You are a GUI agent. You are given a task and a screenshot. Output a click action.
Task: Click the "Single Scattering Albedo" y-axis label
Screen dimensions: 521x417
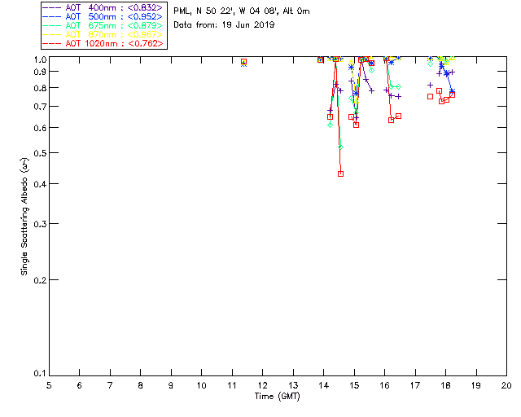25,217
